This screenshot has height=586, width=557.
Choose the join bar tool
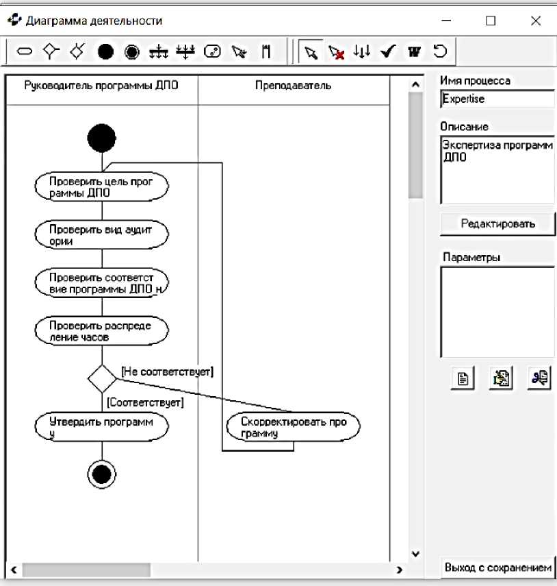pyautogui.click(x=185, y=51)
